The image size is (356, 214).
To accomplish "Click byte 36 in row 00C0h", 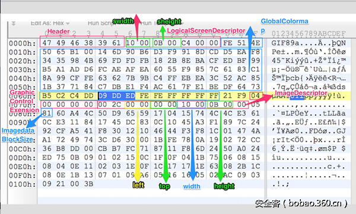I will click(47, 148).
